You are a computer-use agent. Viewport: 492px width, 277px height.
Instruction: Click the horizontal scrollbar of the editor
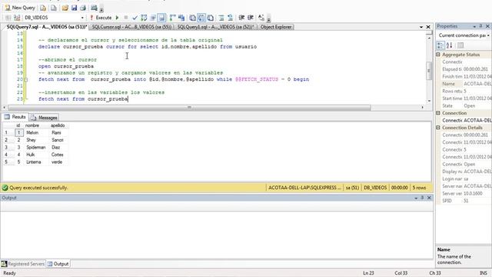189,108
